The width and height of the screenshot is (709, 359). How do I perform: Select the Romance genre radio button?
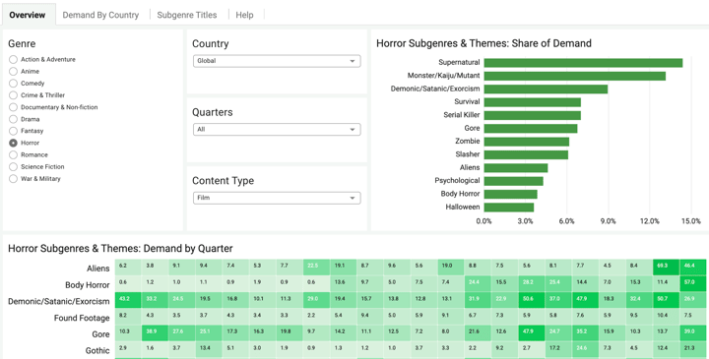(x=13, y=154)
